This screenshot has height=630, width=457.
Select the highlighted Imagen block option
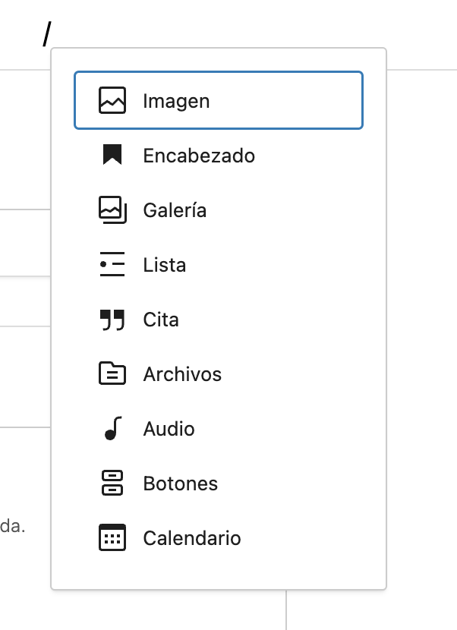[x=219, y=101]
